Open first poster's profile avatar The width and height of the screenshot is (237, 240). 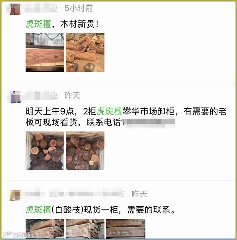click(x=15, y=10)
